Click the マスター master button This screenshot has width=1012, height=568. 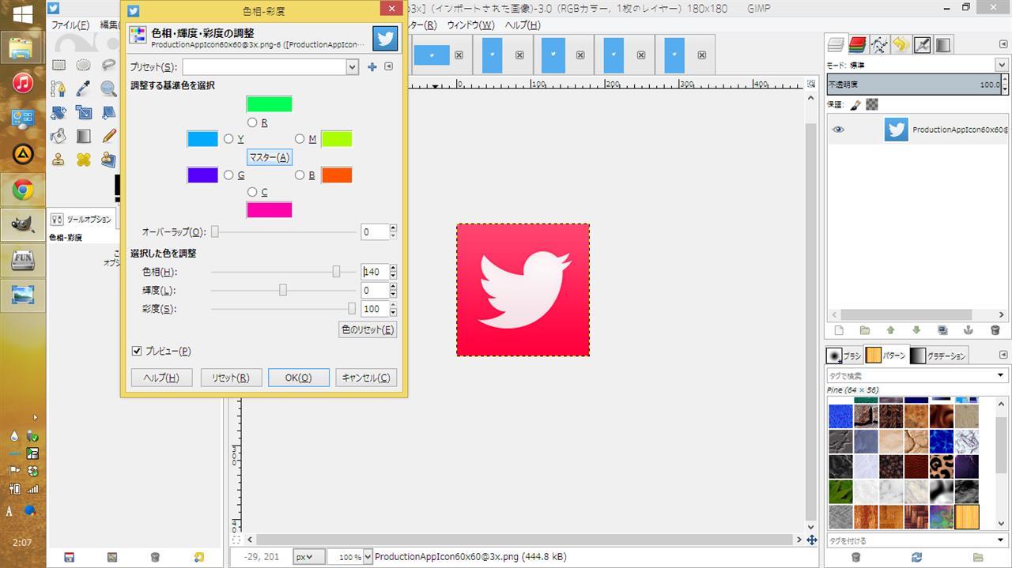(270, 157)
